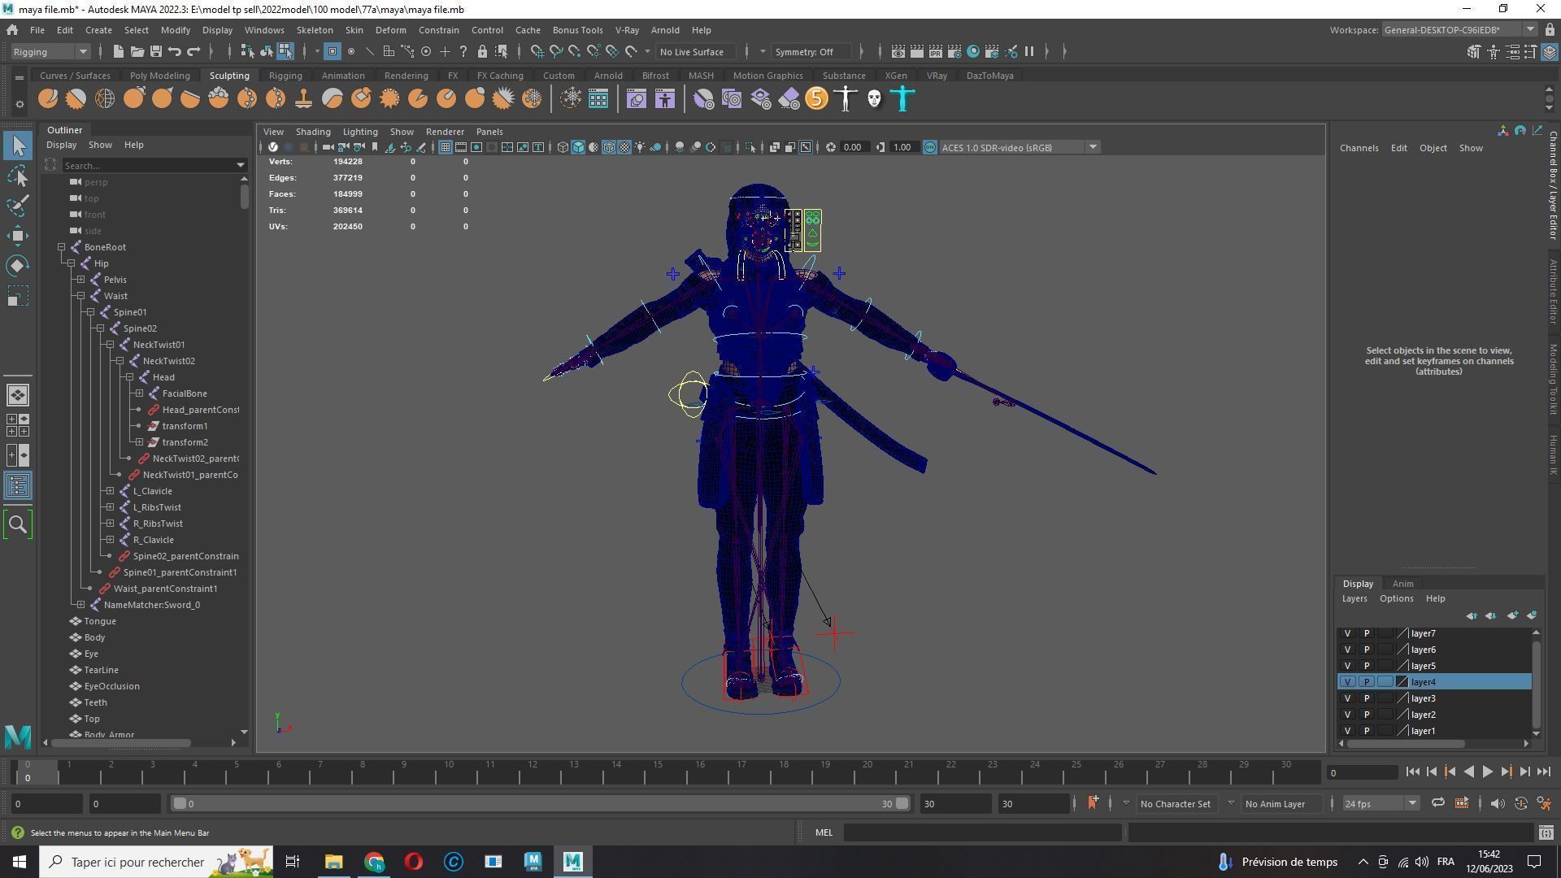This screenshot has width=1561, height=878.
Task: Select the first sculpt brush shelf icon
Action: [x=48, y=99]
